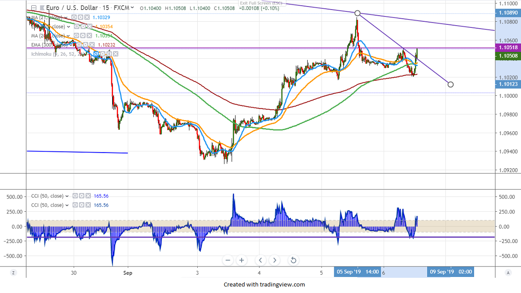Screen dimensions: 521x293
Task: Toggle the A auto-scale button
Action: 508,273
